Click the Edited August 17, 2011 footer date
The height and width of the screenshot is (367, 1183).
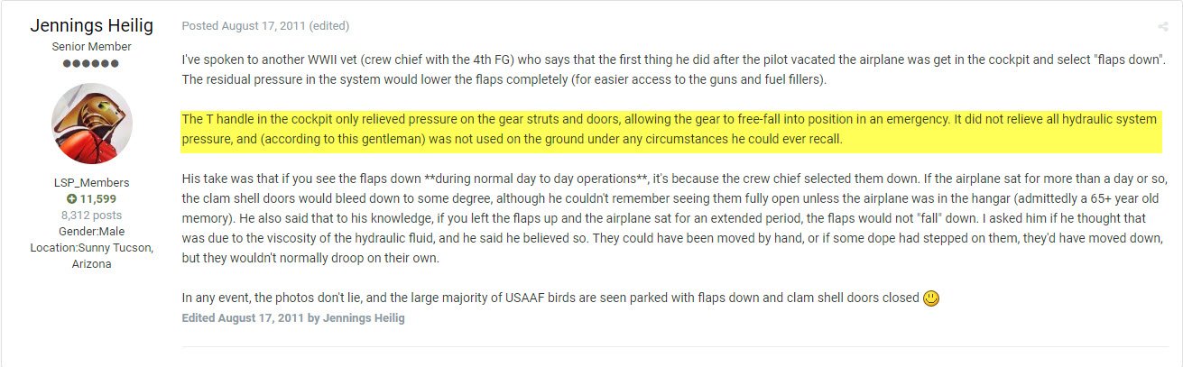[242, 318]
